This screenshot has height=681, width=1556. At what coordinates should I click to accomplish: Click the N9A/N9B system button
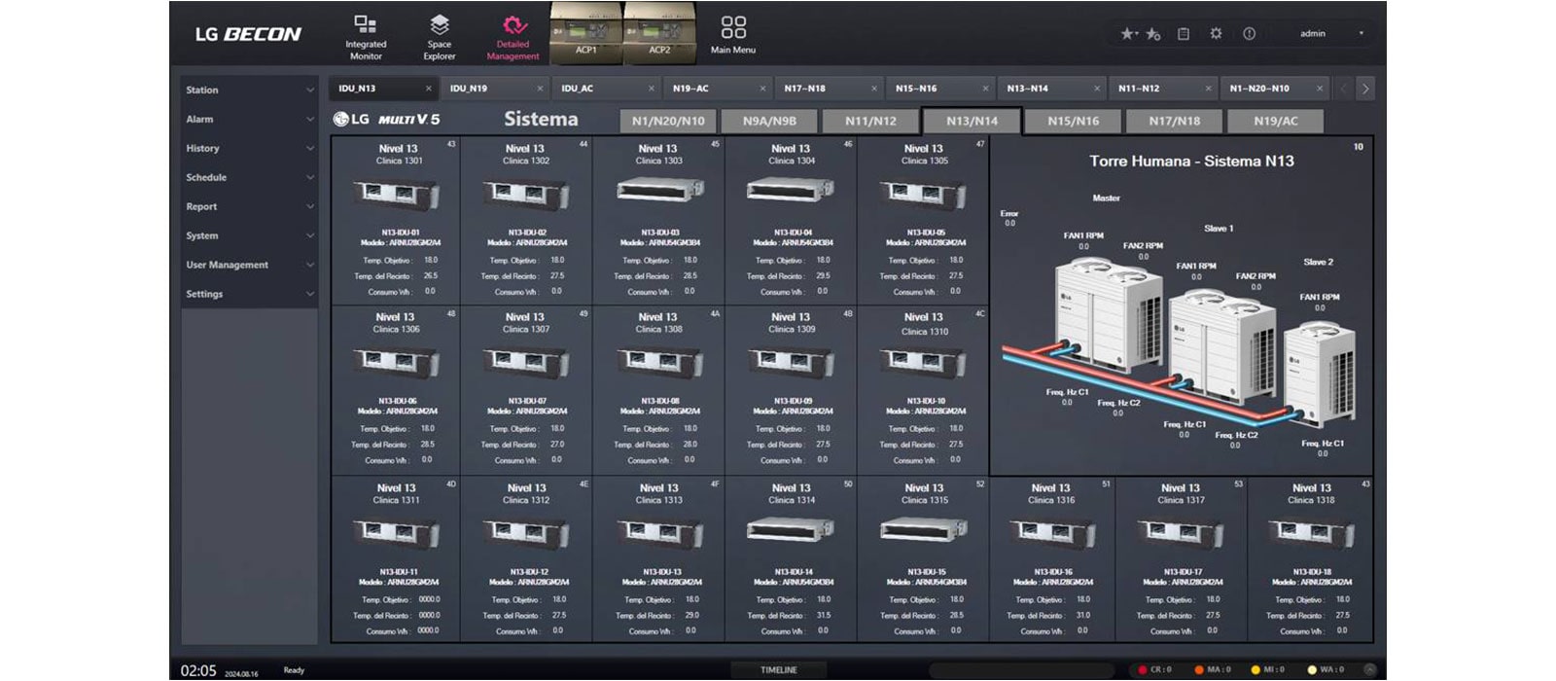tap(769, 121)
